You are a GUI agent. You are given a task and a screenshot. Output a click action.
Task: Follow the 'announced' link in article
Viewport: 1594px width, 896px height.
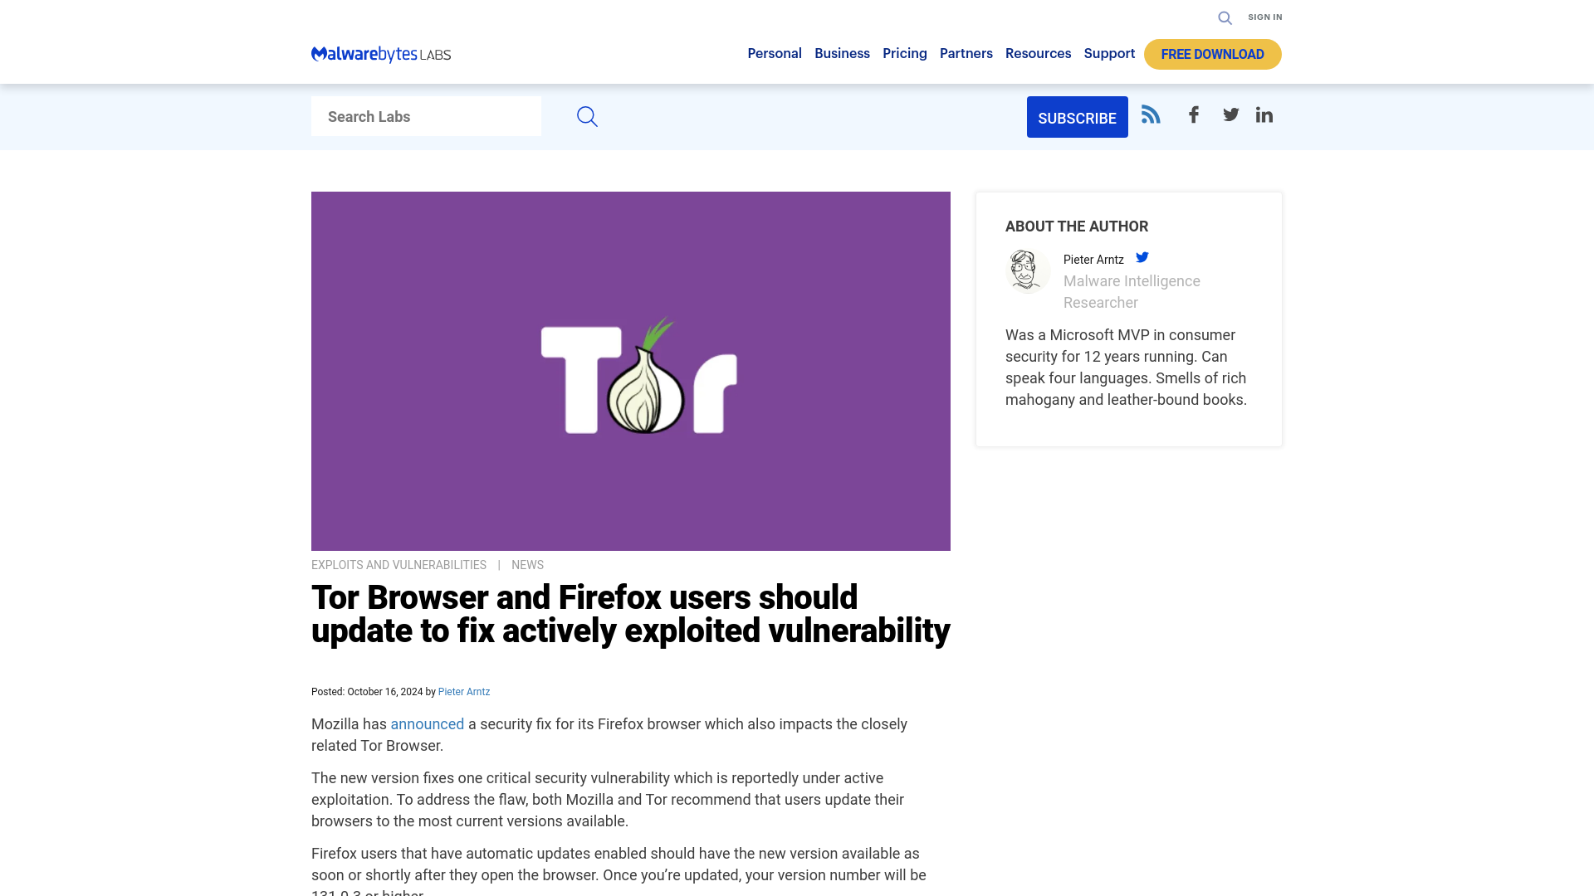[427, 724]
